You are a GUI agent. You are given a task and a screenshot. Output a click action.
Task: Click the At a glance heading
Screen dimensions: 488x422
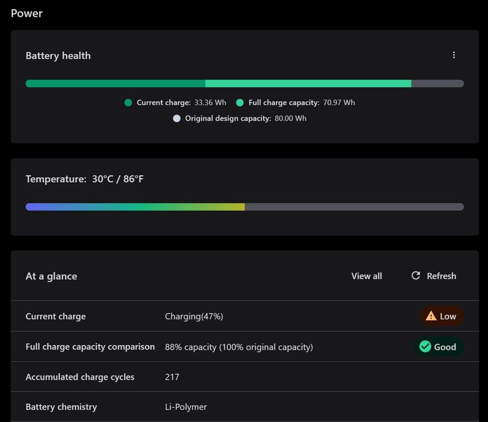tap(51, 276)
